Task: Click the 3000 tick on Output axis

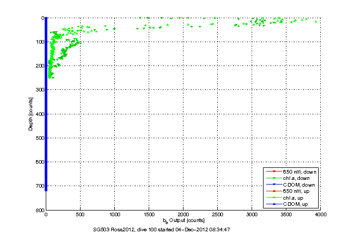Action: (252, 215)
